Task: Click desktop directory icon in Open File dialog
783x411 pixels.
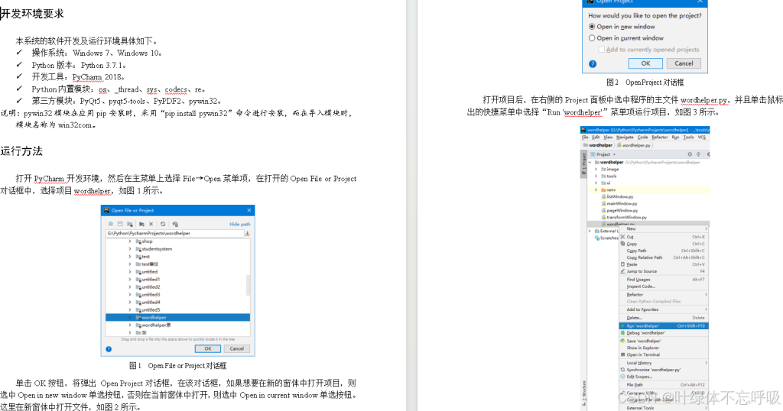Action: (120, 224)
